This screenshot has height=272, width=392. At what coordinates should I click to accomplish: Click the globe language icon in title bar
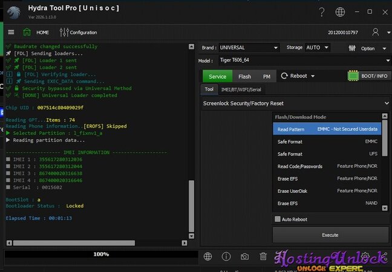[x=341, y=11]
